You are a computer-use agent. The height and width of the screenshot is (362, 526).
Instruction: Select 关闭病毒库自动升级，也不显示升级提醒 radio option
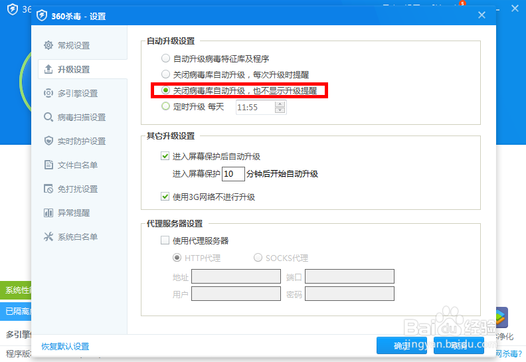click(165, 90)
